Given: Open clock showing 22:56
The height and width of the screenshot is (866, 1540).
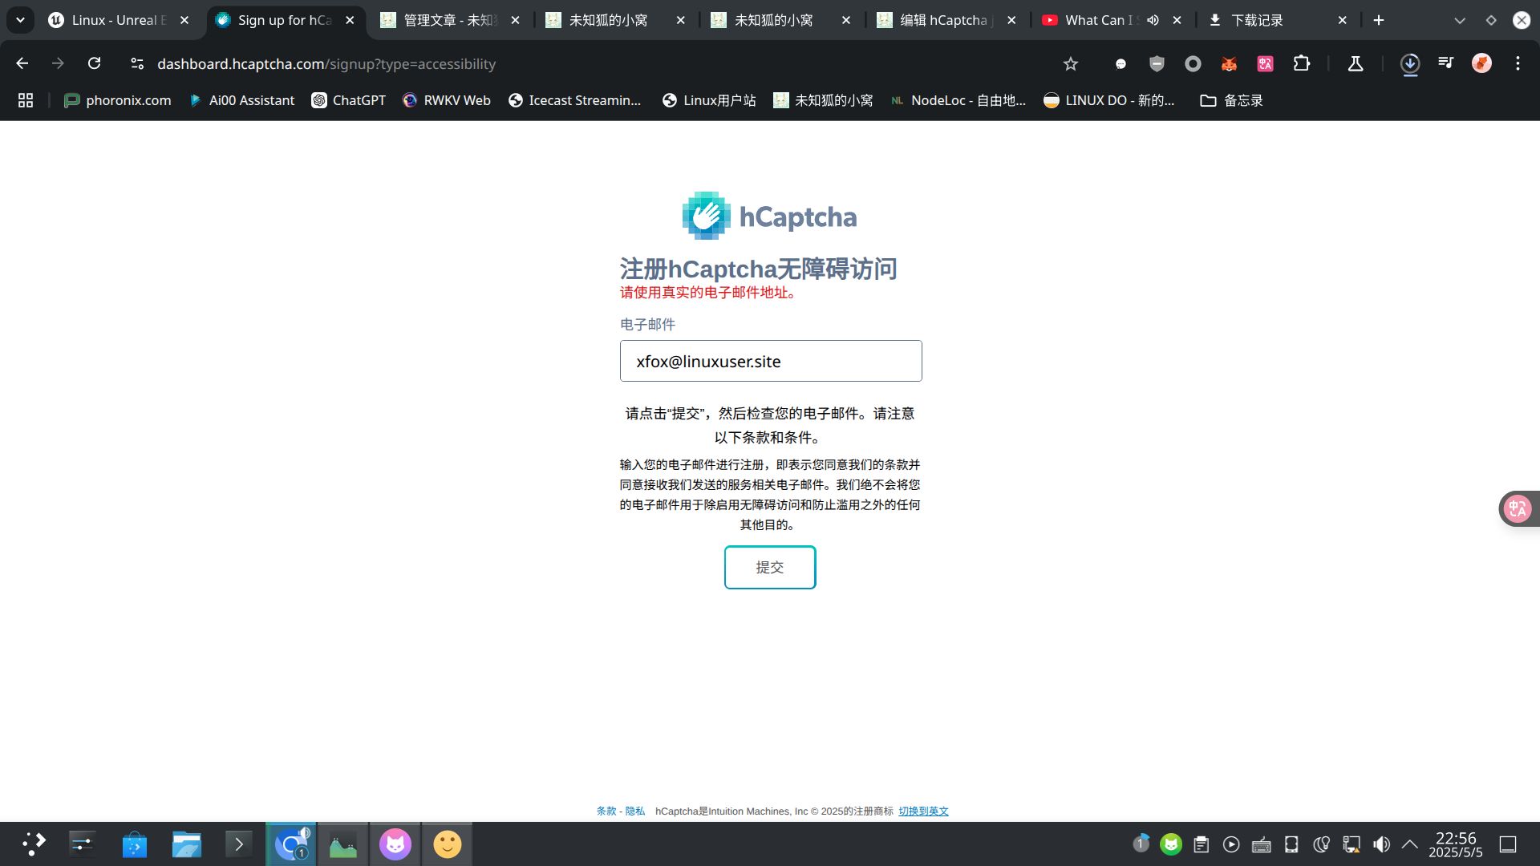Looking at the screenshot, I should pyautogui.click(x=1455, y=844).
